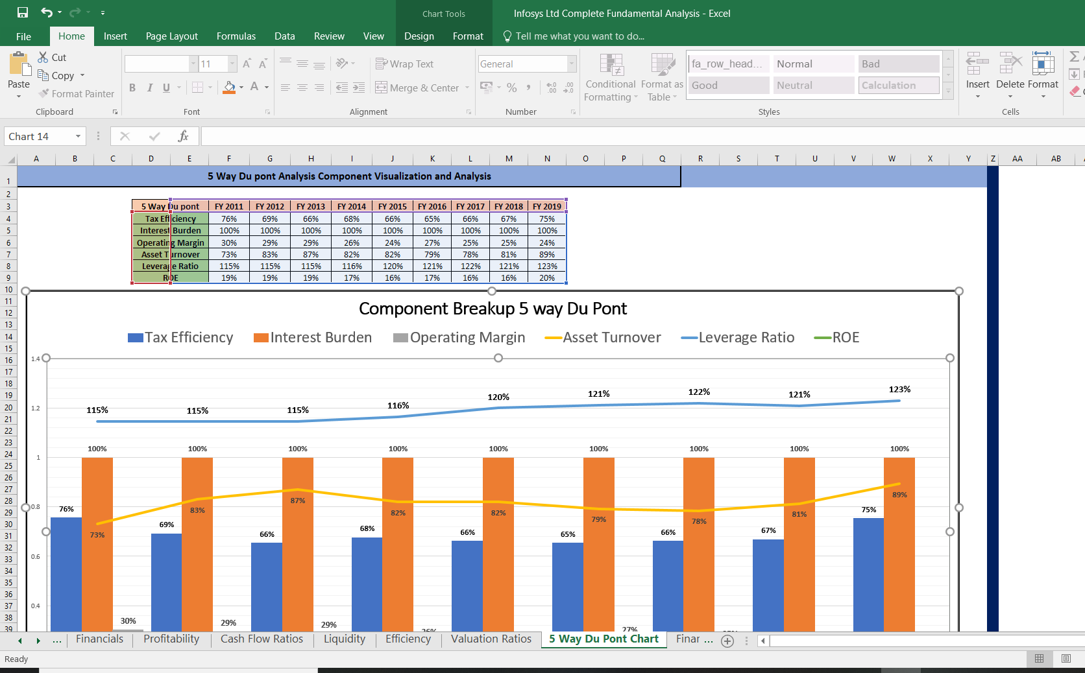Viewport: 1085px width, 673px height.
Task: Switch to the Insert ribbon tab
Action: [115, 36]
